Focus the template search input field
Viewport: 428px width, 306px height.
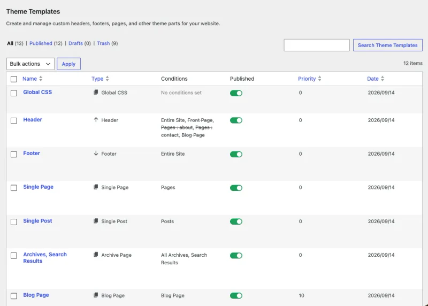tap(317, 45)
